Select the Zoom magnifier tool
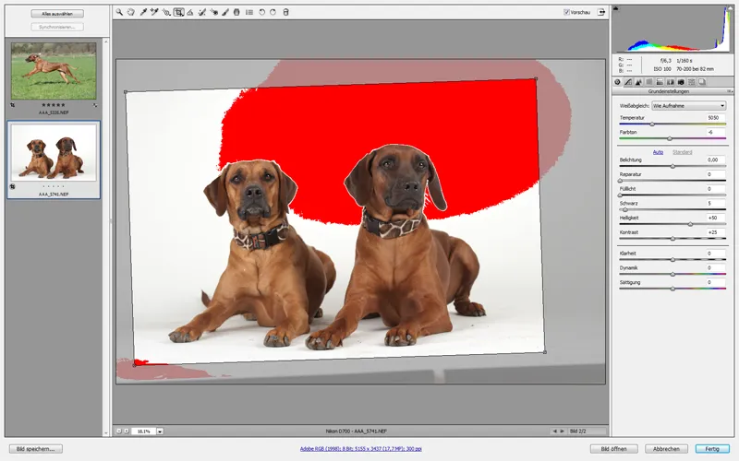Screen dimensions: 739x461 click(119, 12)
